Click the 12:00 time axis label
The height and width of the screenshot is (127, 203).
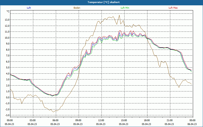point(101,120)
